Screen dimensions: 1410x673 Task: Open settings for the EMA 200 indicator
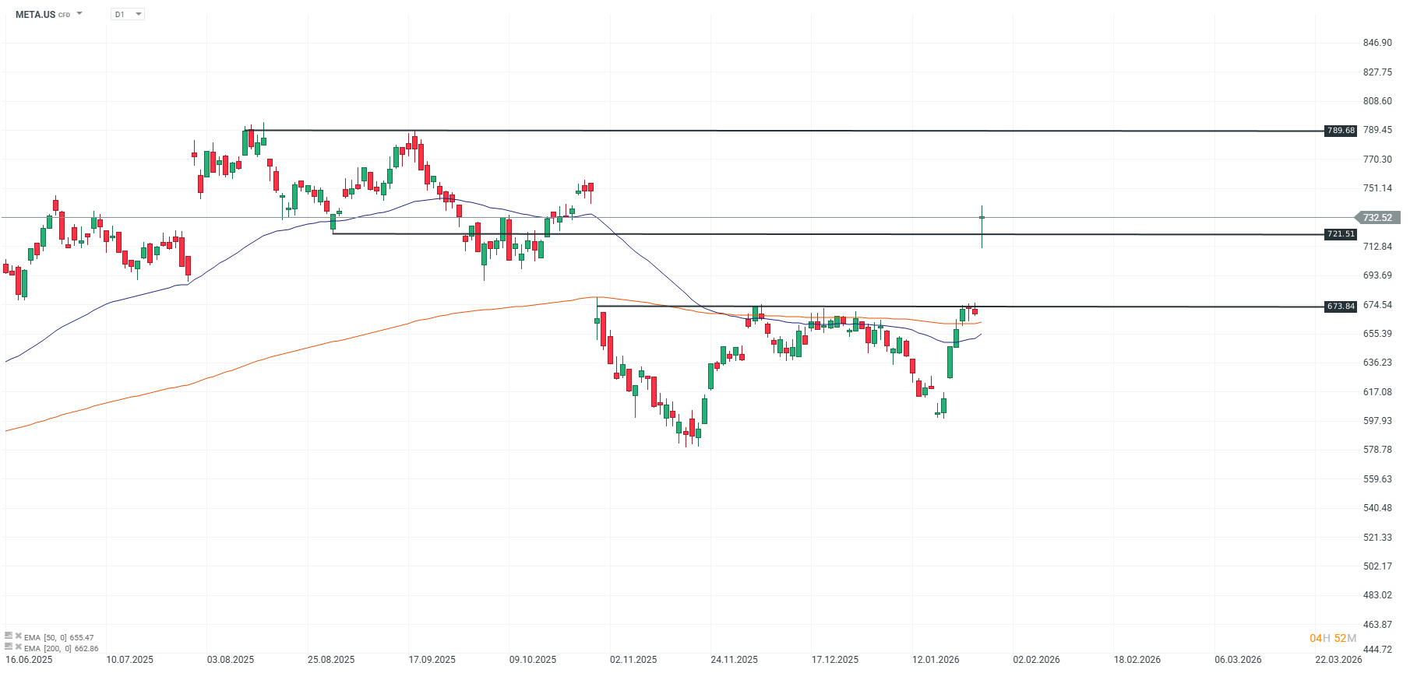click(x=9, y=647)
